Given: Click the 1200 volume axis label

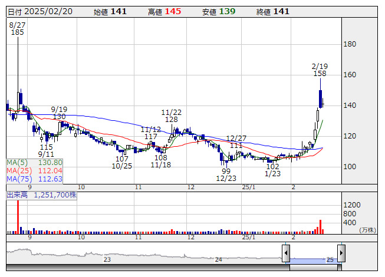Looking at the screenshot, I should [x=352, y=205].
